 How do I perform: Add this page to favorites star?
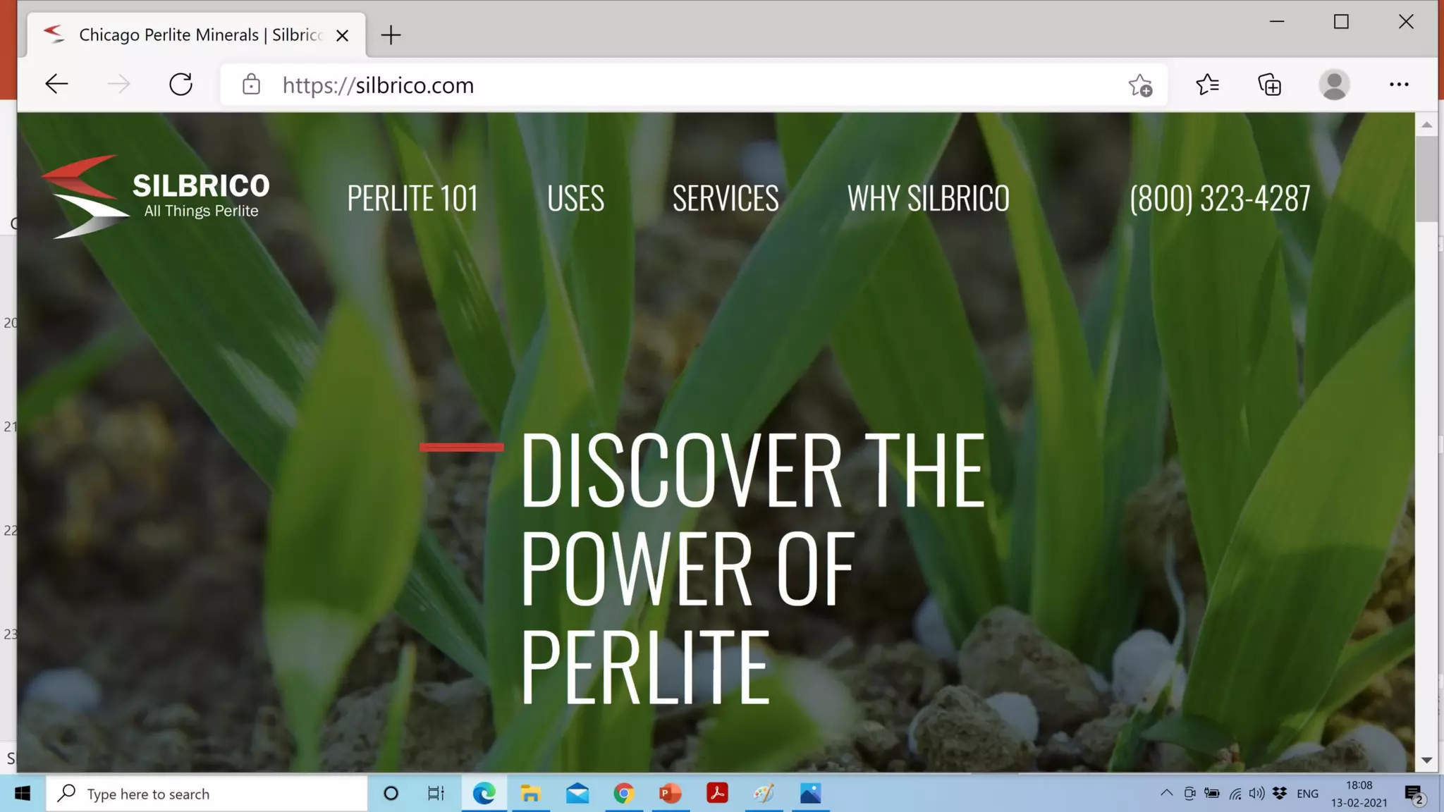click(1139, 85)
